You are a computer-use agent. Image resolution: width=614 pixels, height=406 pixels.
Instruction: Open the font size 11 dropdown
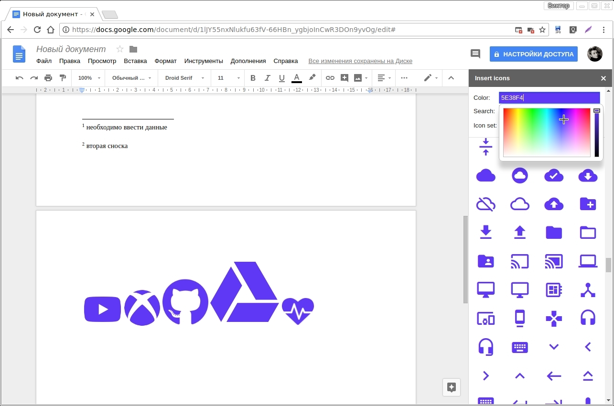coord(229,78)
